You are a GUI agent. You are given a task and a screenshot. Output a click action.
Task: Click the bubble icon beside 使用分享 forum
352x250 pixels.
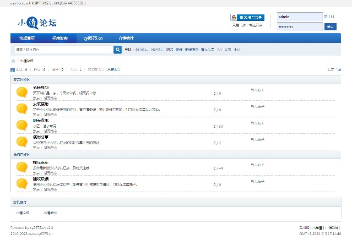point(22,142)
